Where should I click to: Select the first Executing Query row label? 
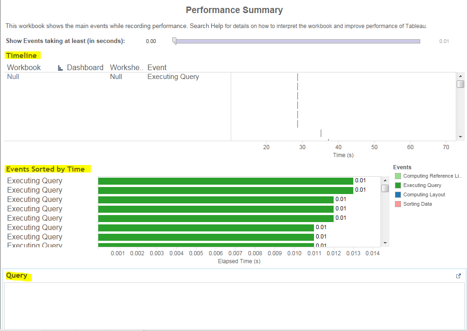(34, 180)
